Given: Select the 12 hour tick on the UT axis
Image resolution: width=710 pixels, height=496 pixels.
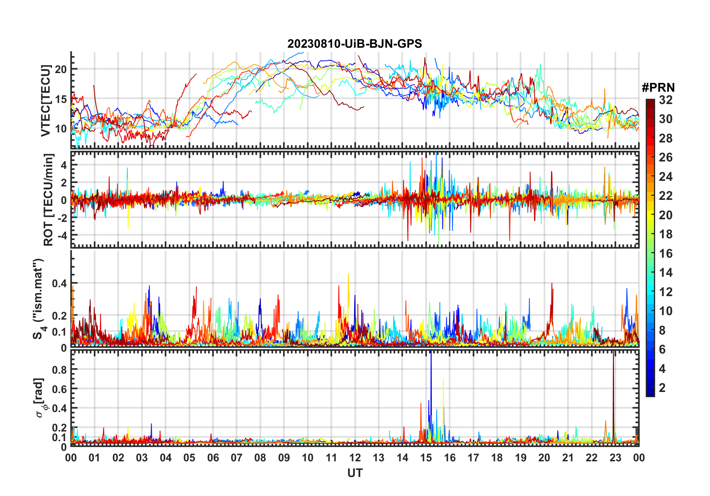Looking at the screenshot, I should point(355,458).
